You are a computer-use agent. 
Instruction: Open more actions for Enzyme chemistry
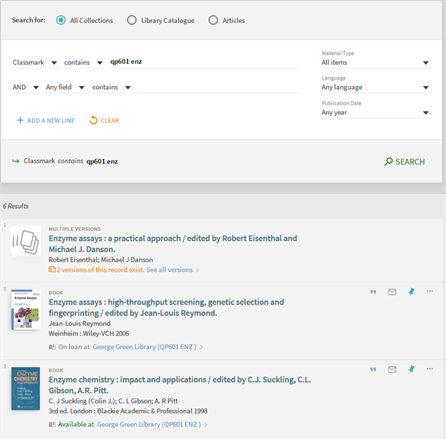click(x=430, y=368)
